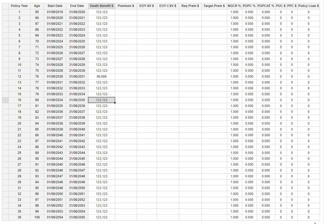This screenshot has height=224, width=324.
Task: Click the Policy Loan $ column header
Action: [308, 6]
